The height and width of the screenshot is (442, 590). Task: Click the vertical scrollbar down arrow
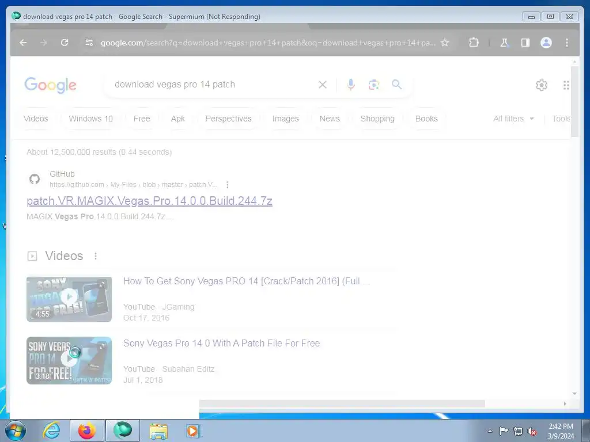coord(574,394)
